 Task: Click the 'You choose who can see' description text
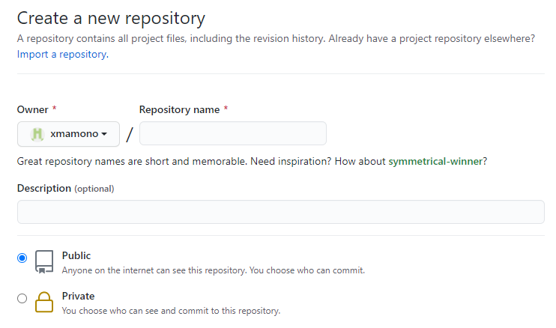[x=172, y=311]
